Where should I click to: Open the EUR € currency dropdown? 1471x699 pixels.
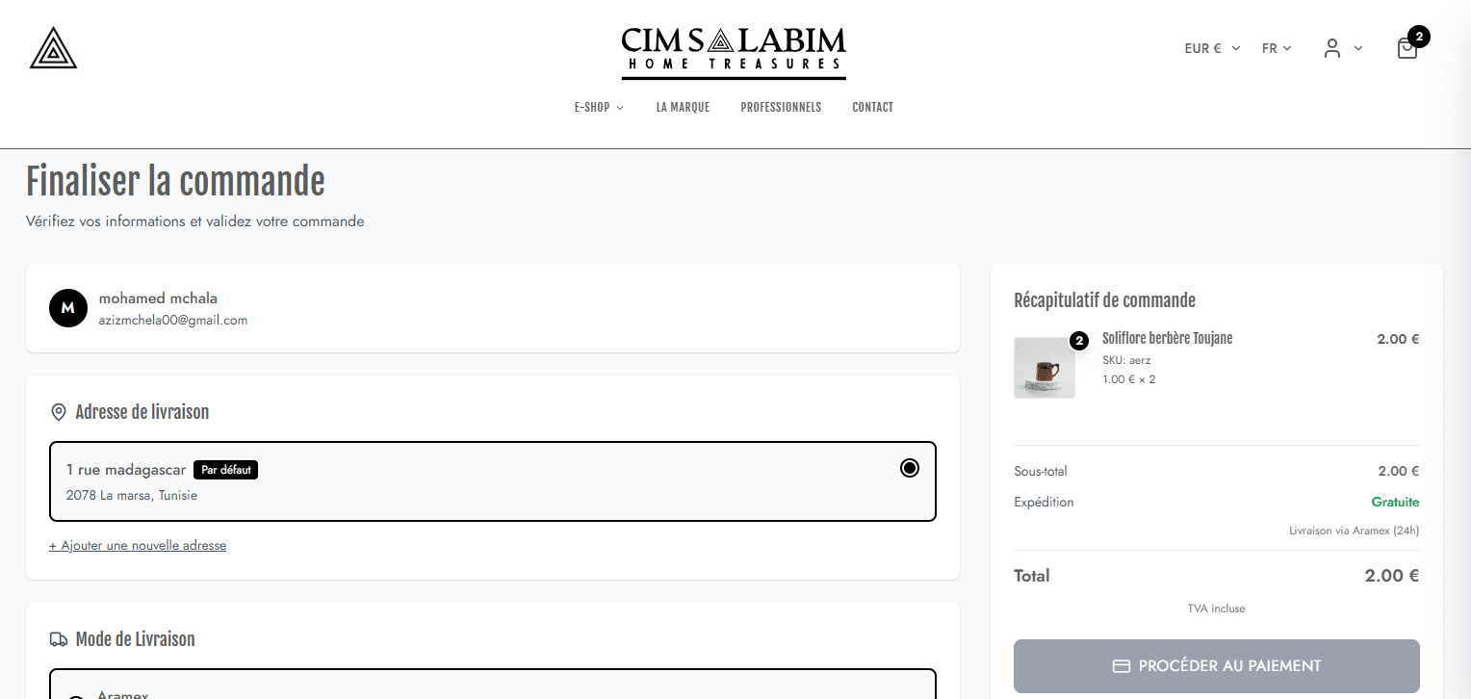(x=1212, y=48)
